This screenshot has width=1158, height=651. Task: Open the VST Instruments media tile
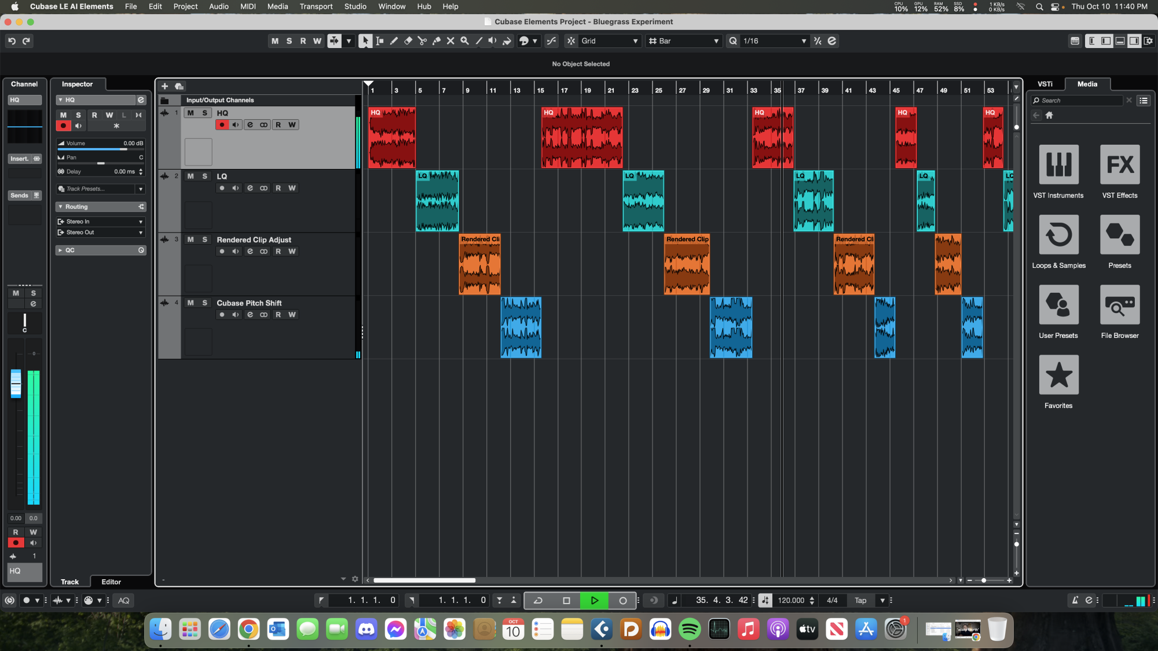pyautogui.click(x=1058, y=164)
